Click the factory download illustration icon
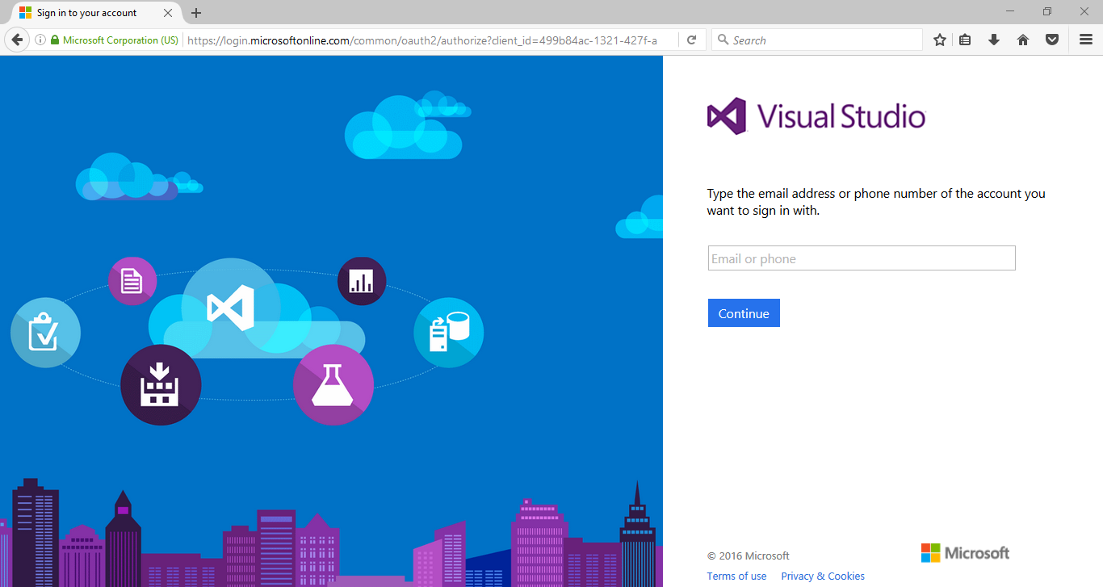Image resolution: width=1103 pixels, height=587 pixels. (x=161, y=385)
